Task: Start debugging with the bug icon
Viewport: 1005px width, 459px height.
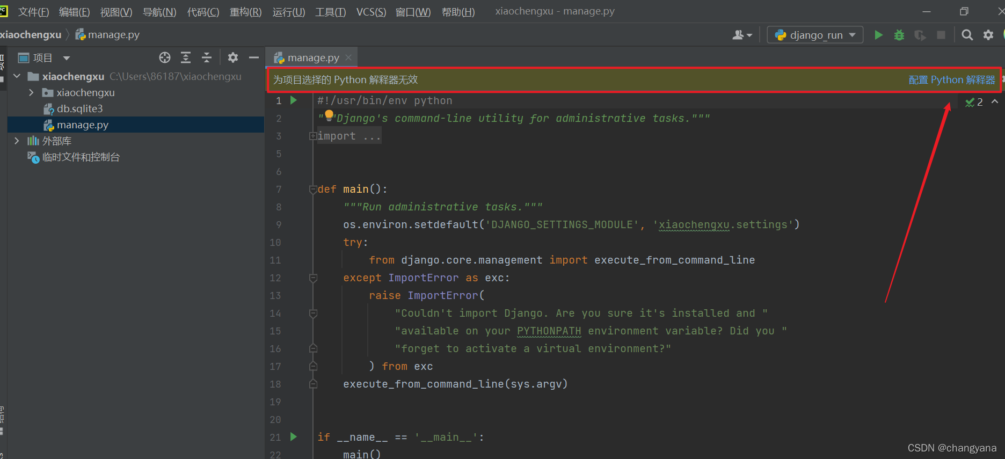Action: (899, 35)
